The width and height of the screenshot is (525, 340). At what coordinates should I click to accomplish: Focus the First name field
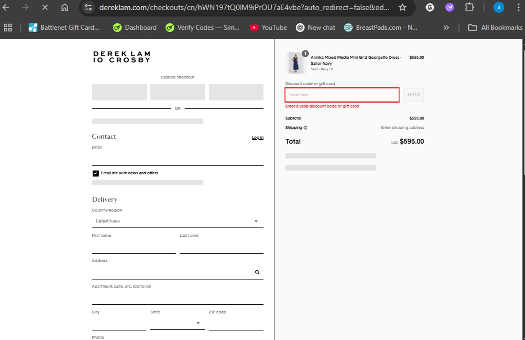point(134,247)
